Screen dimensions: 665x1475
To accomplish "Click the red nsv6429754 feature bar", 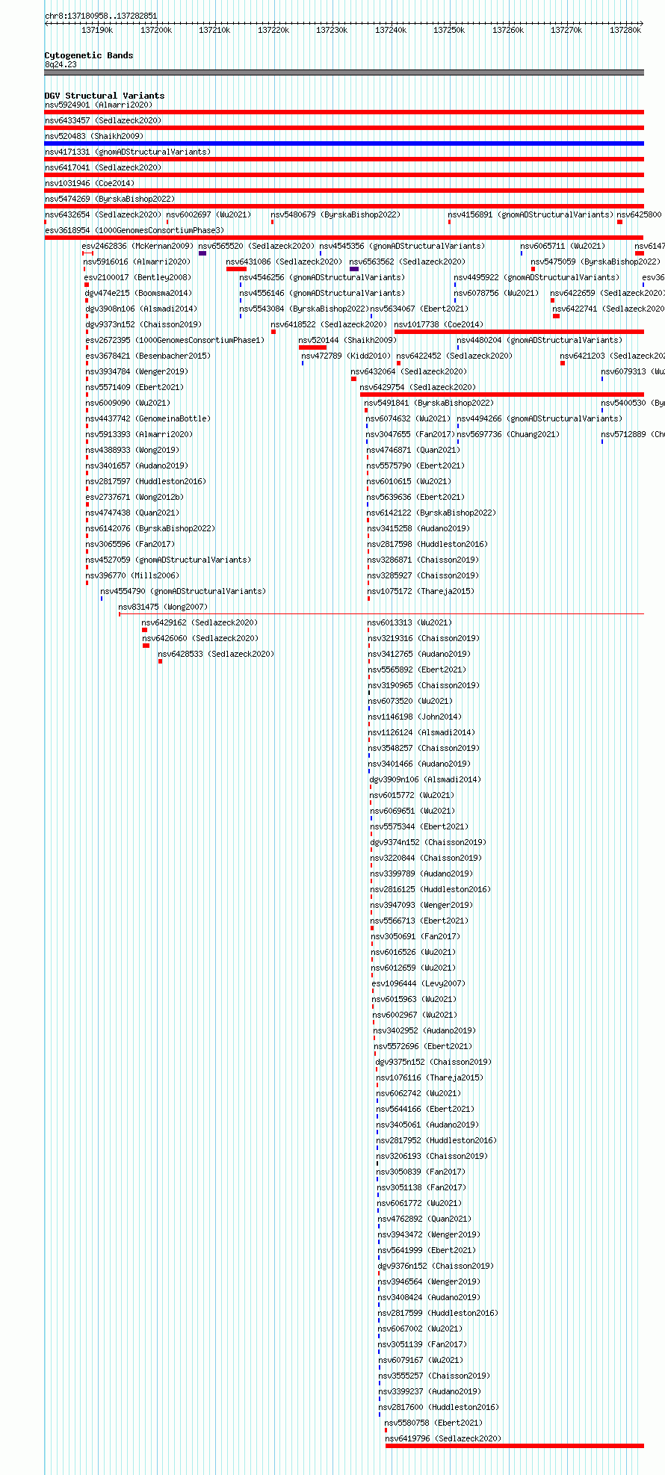I will pos(502,395).
